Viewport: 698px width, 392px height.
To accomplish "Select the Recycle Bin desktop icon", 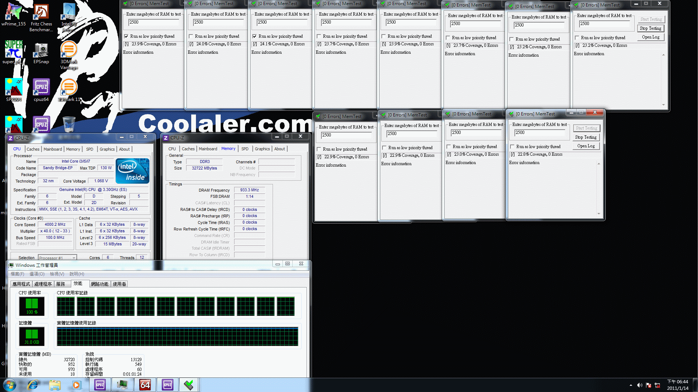I will (69, 124).
